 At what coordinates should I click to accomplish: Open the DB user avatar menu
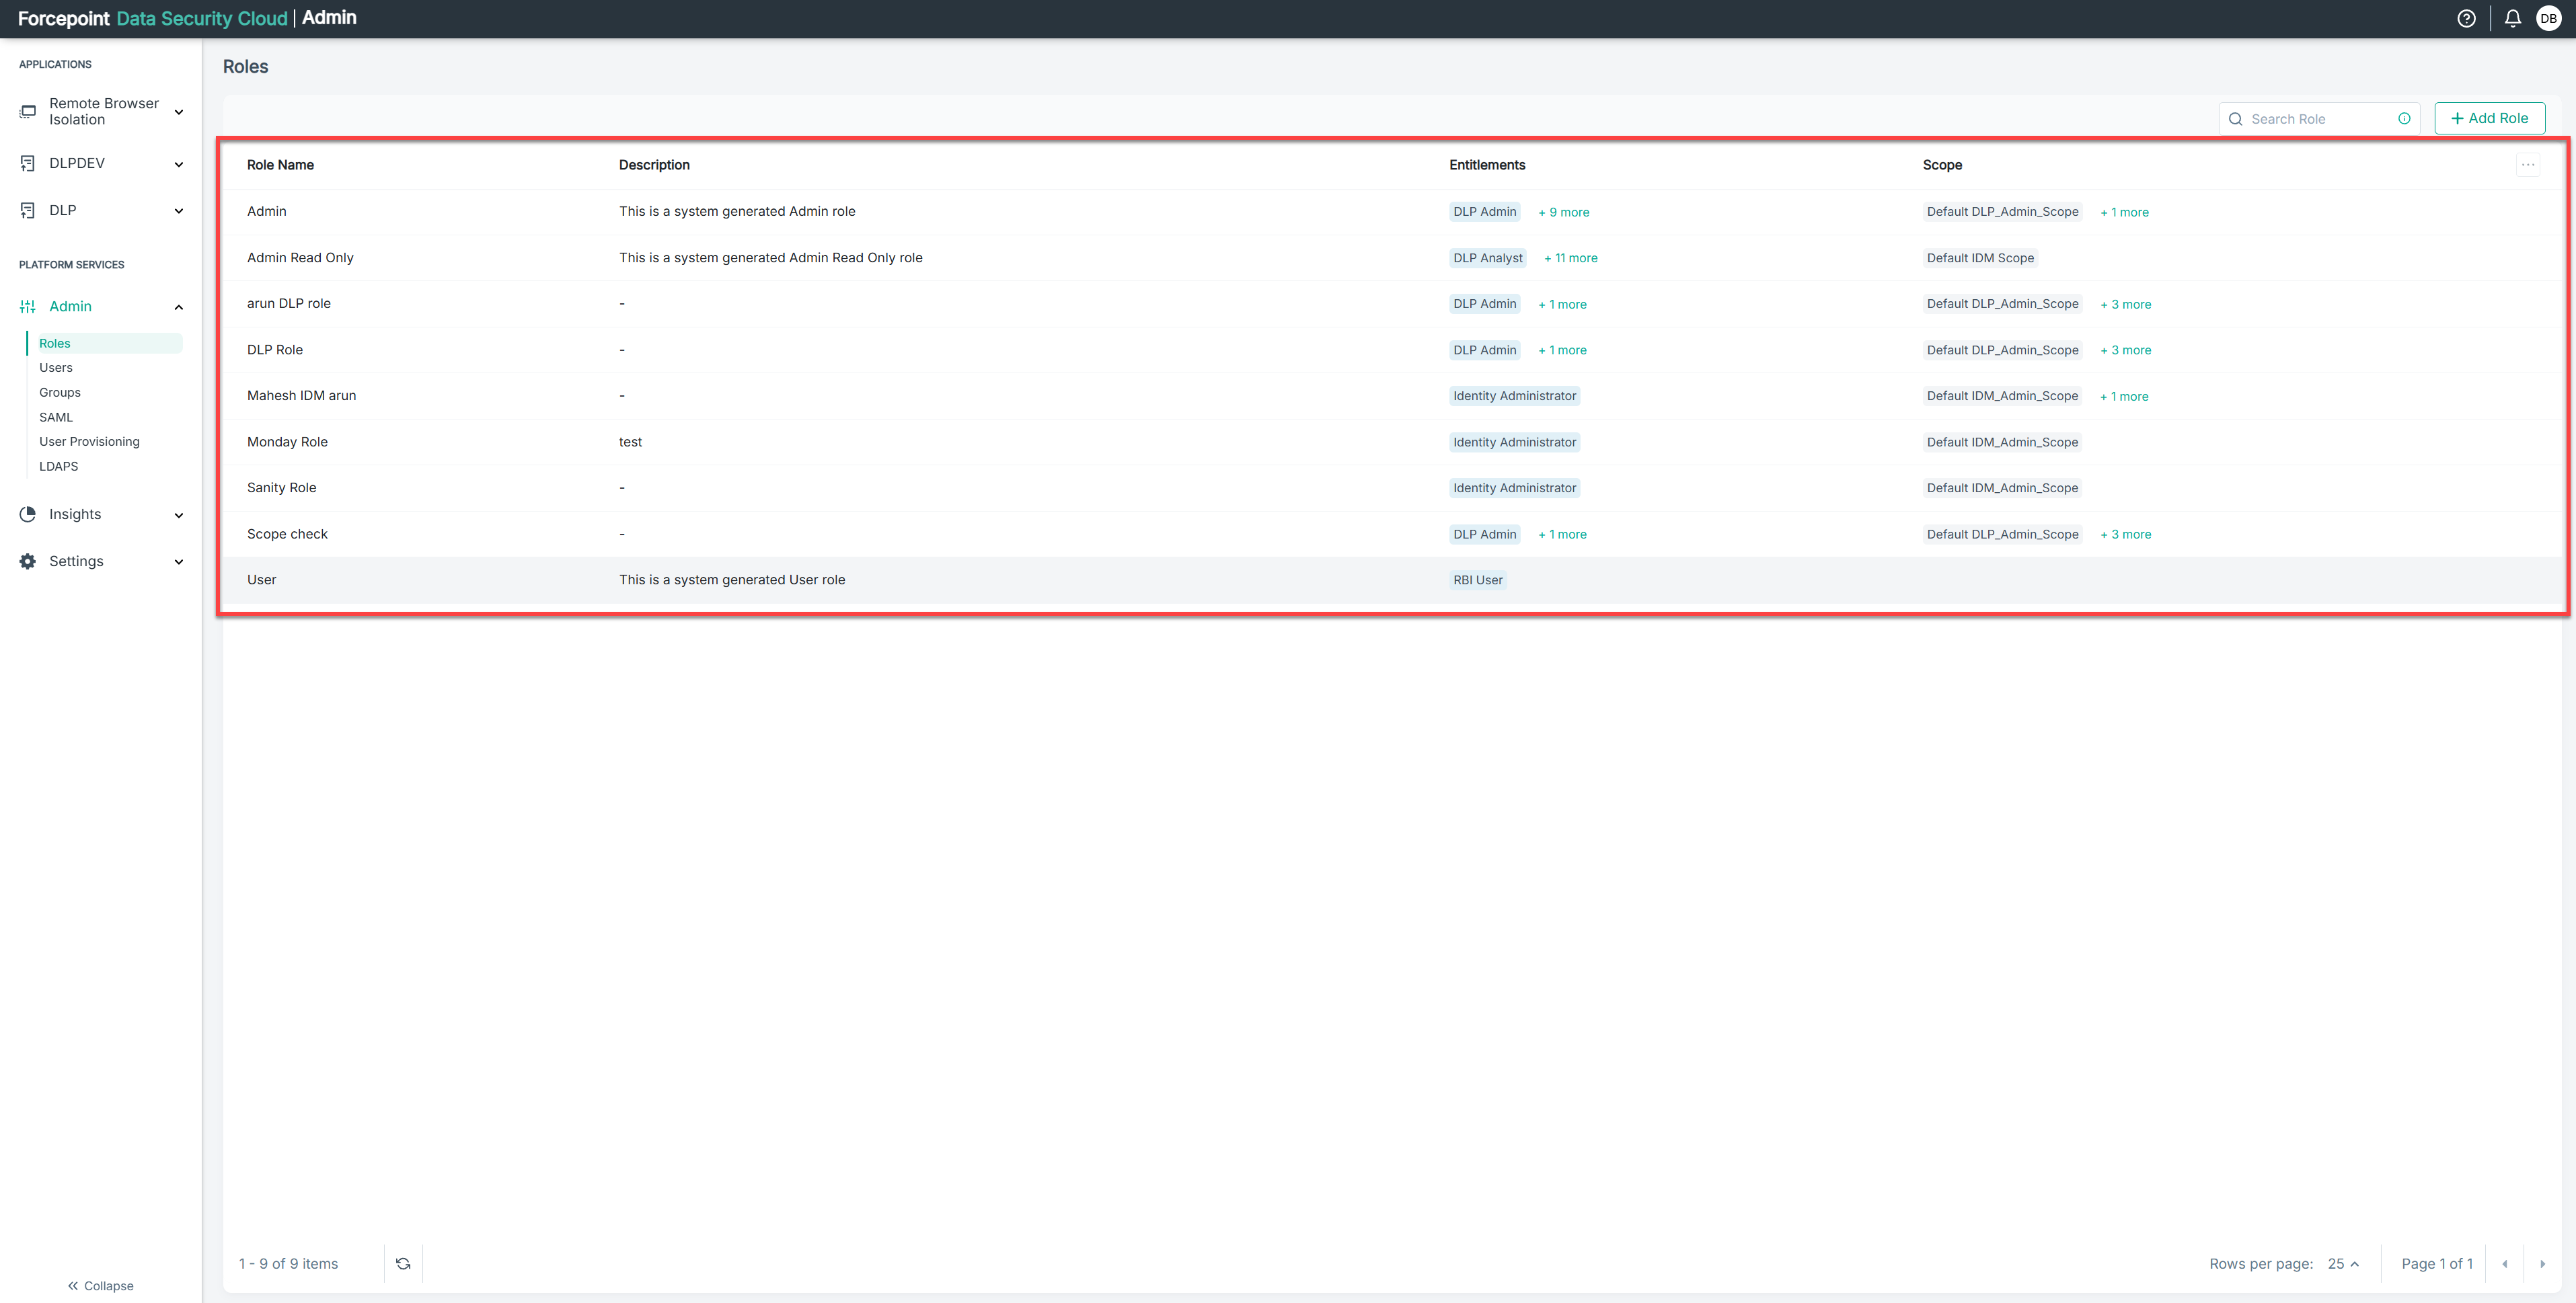2548,19
